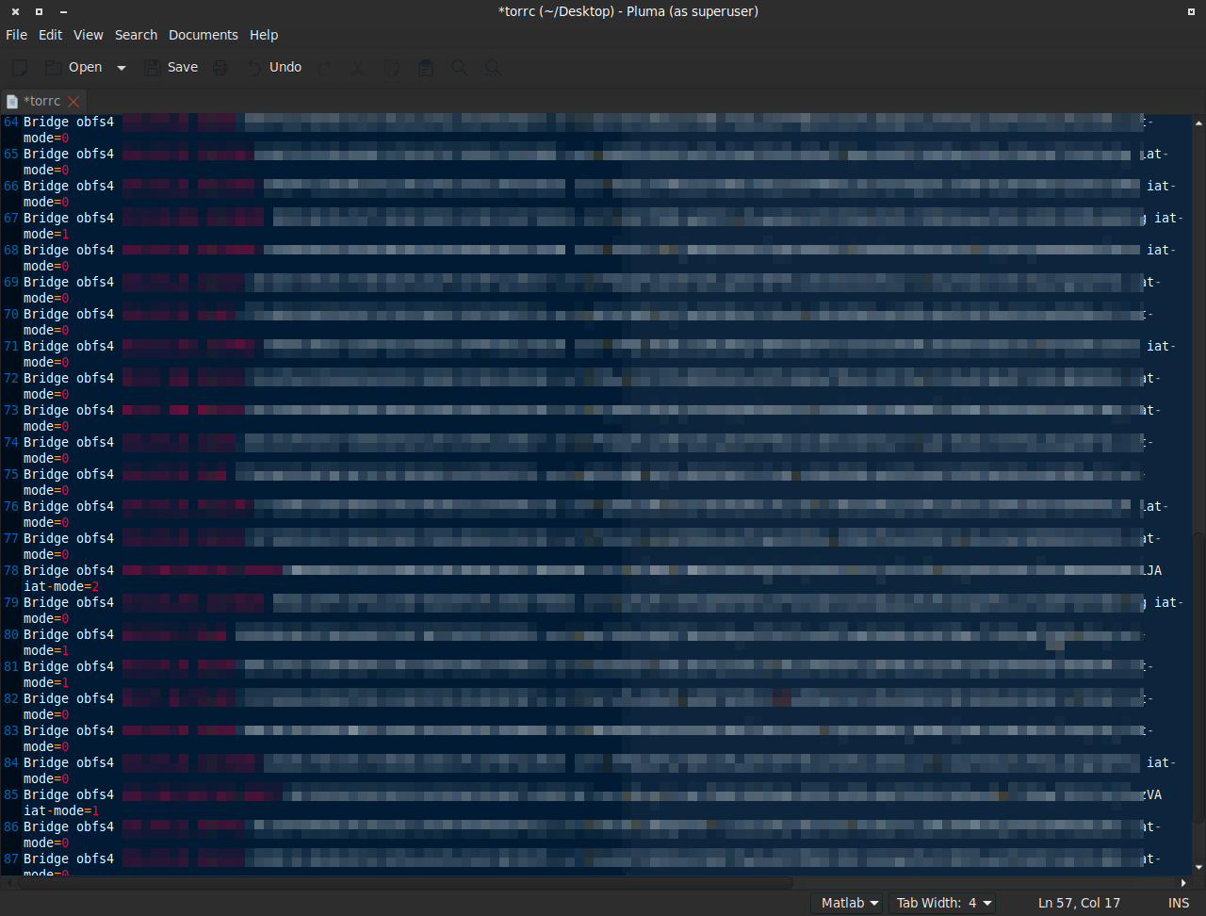Image resolution: width=1206 pixels, height=916 pixels.
Task: Open the Tab Width dropdown
Action: [944, 903]
